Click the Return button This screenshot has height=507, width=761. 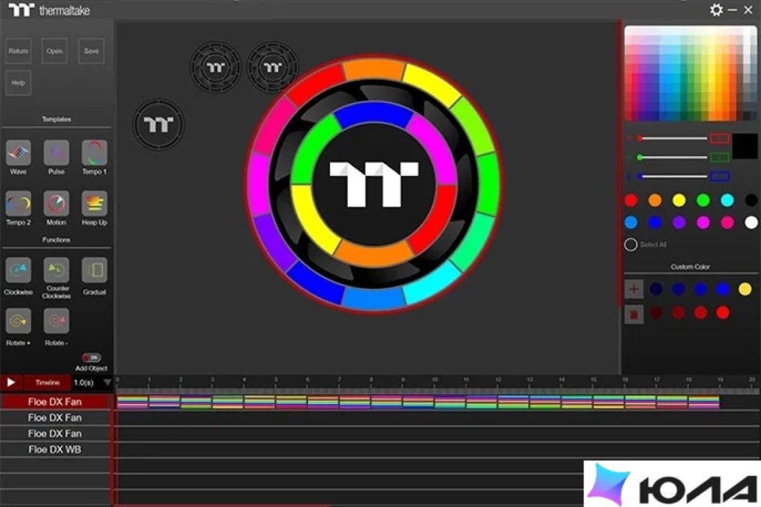pos(19,51)
